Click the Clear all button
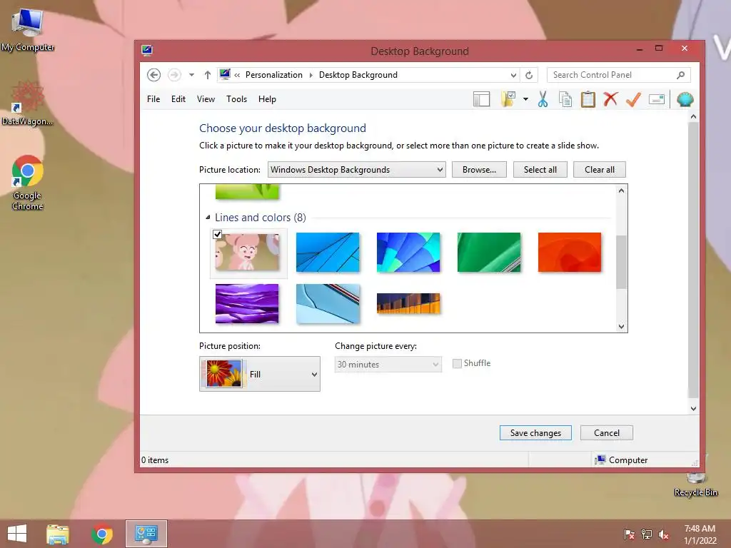The image size is (731, 548). [x=599, y=170]
